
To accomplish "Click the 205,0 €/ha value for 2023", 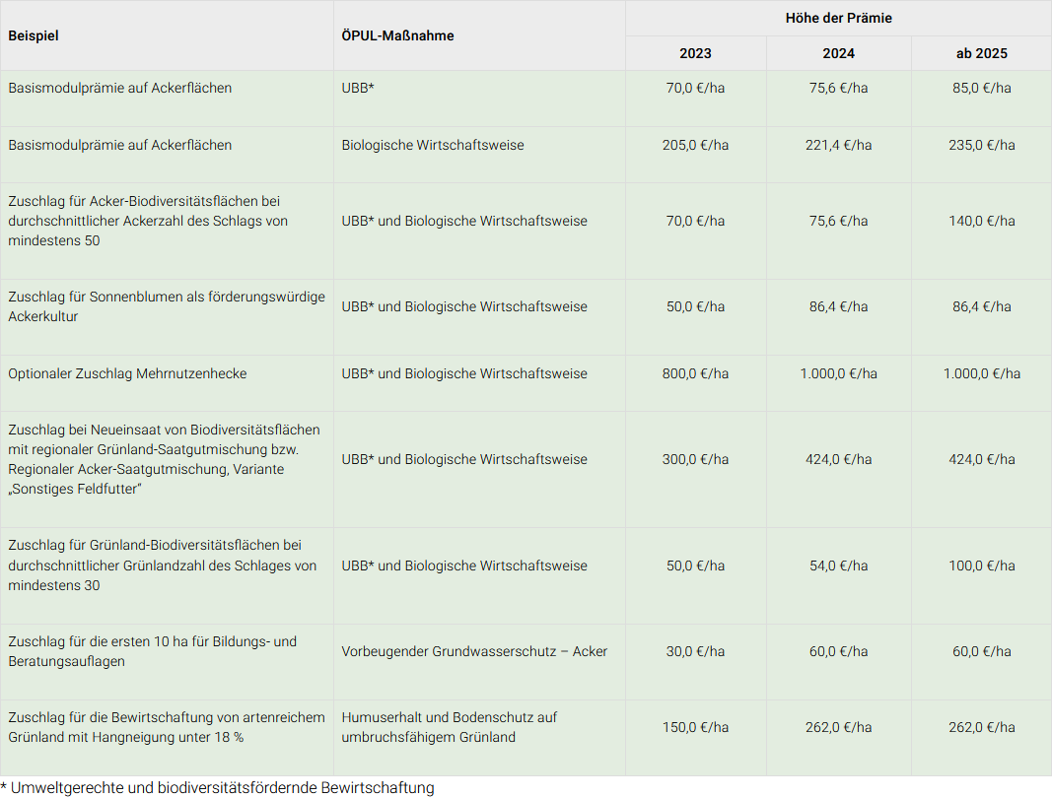I will coord(695,145).
